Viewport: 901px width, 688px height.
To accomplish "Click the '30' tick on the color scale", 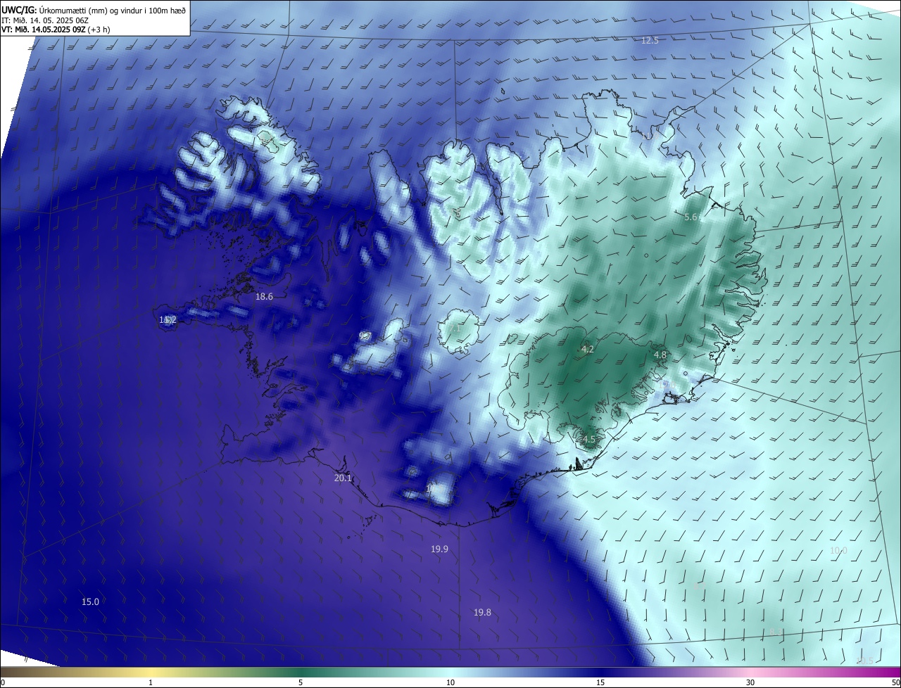I will click(x=750, y=683).
